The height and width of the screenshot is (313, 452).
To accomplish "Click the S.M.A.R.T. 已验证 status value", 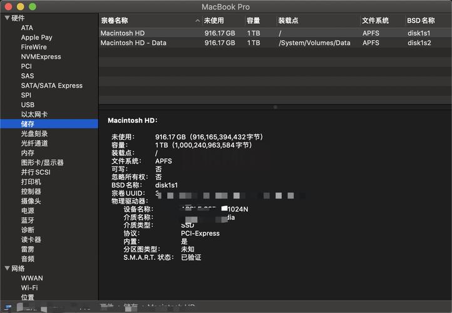I will tap(191, 257).
